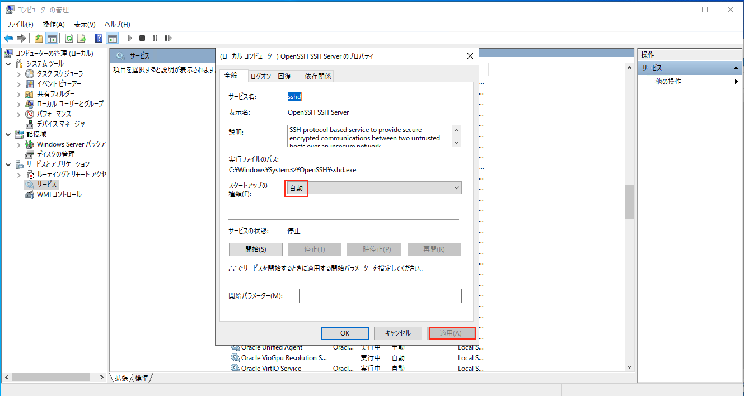Collapse the システム ツール tree node
744x396 pixels.
pos(8,64)
